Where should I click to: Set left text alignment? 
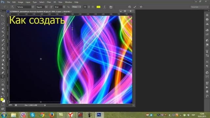click(x=85, y=7)
